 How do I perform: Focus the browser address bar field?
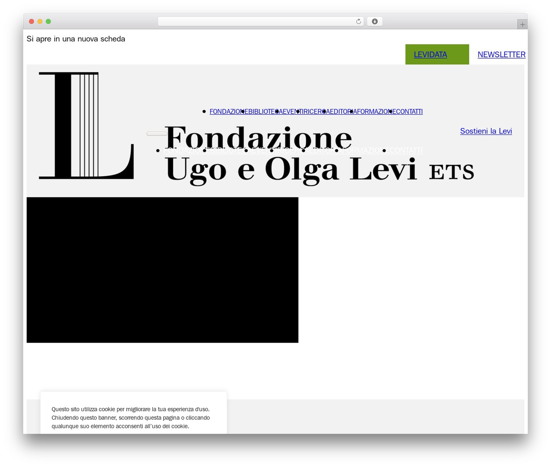[260, 22]
